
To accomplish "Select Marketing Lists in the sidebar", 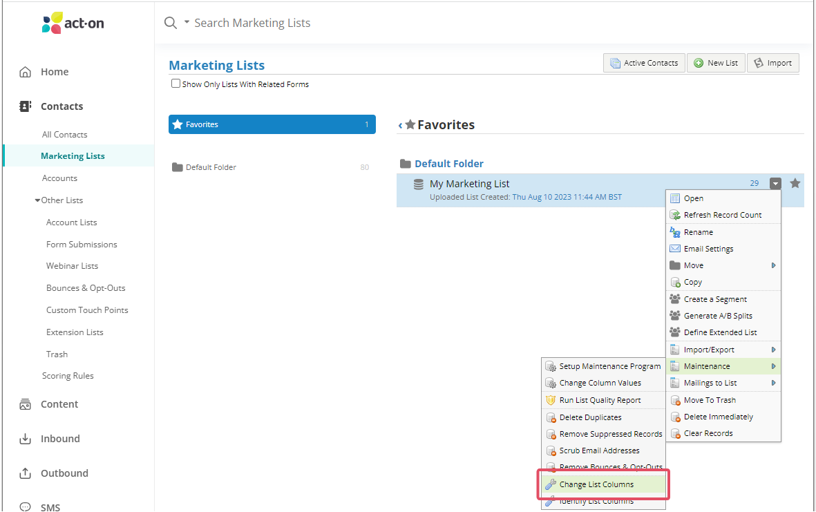I will [x=73, y=156].
